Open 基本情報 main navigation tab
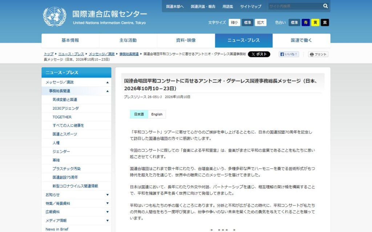 pos(70,41)
